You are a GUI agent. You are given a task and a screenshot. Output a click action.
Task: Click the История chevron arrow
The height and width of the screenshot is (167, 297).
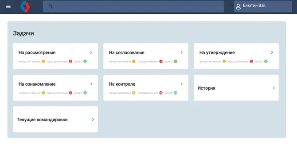coord(274,88)
